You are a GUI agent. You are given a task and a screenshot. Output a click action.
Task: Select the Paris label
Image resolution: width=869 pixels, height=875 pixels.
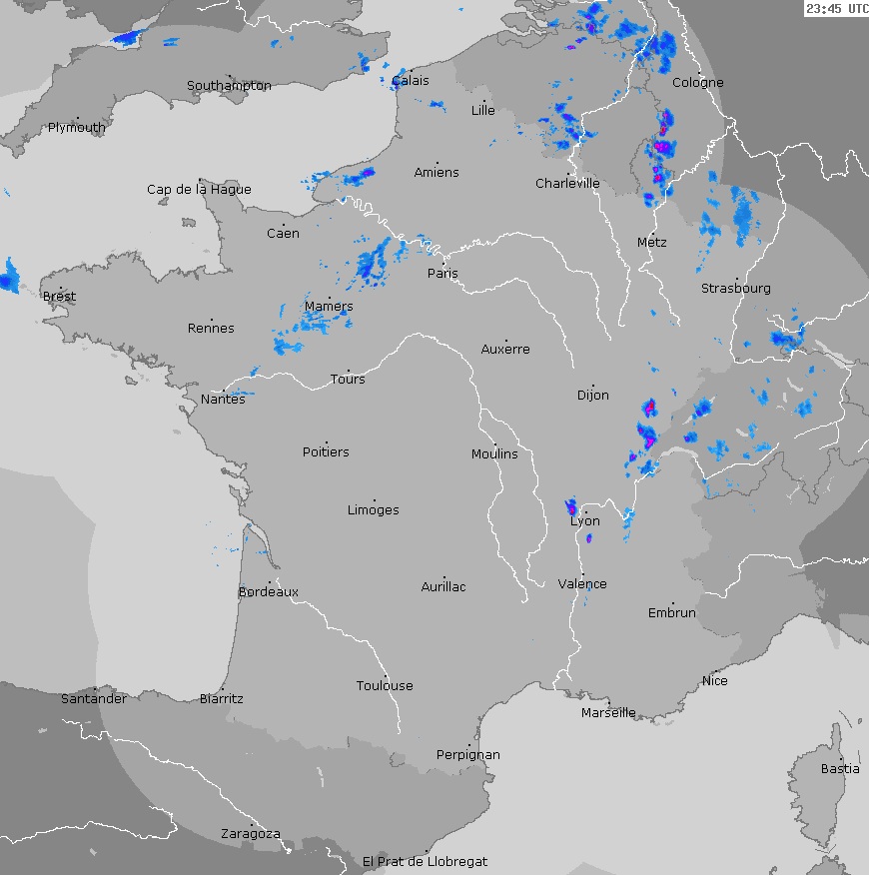pyautogui.click(x=442, y=273)
